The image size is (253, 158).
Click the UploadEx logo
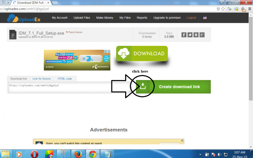coord(24,18)
